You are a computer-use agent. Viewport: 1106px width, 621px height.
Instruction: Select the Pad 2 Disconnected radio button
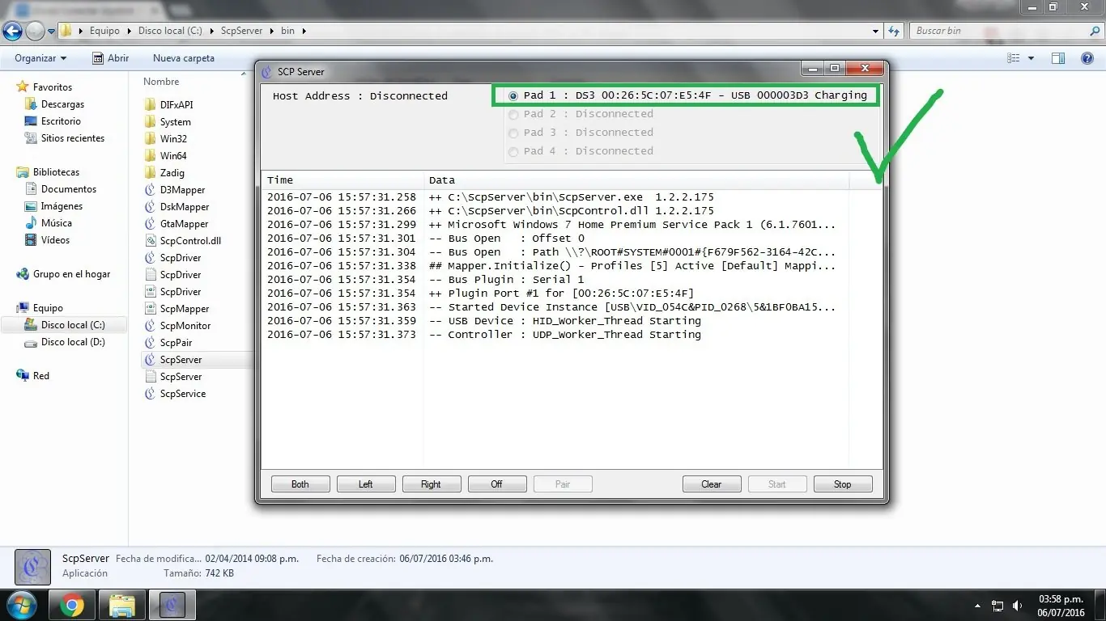(513, 114)
